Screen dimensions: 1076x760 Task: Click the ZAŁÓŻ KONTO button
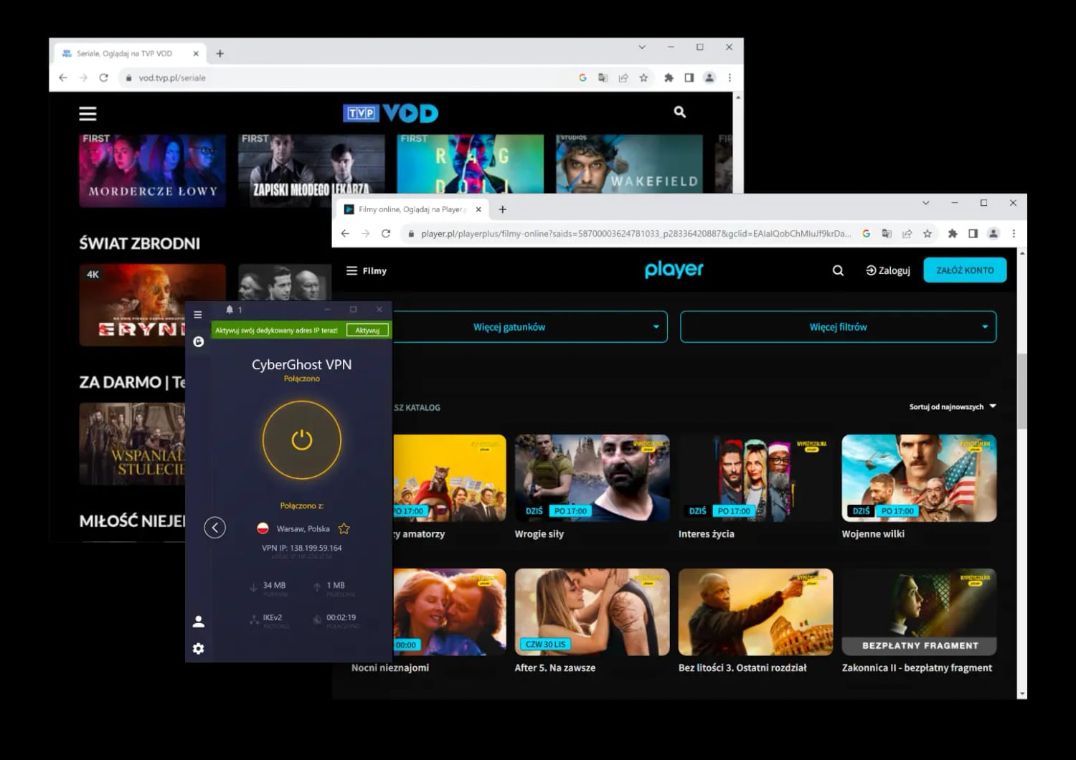965,270
